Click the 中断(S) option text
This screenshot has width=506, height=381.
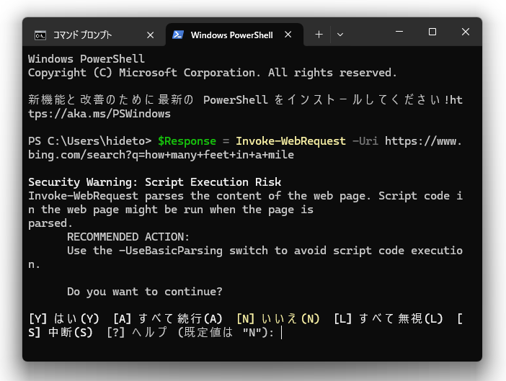(71, 332)
